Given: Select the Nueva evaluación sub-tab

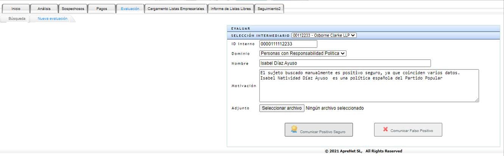Looking at the screenshot, I should (53, 19).
